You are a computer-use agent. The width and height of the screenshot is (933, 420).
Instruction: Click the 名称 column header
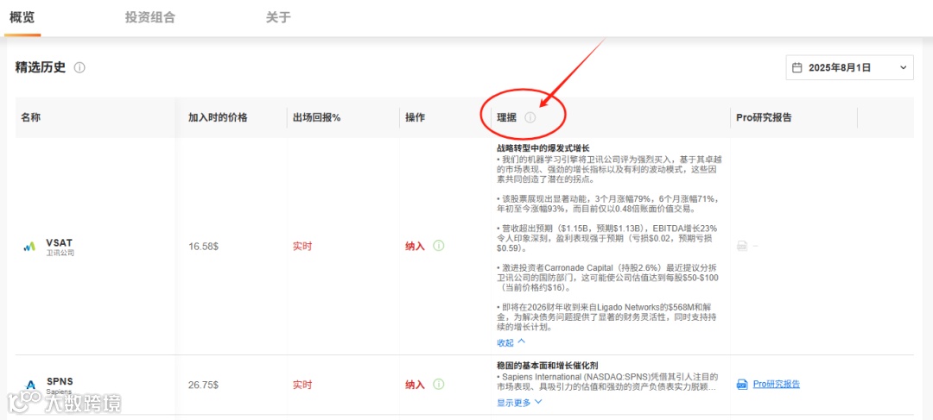coord(30,117)
